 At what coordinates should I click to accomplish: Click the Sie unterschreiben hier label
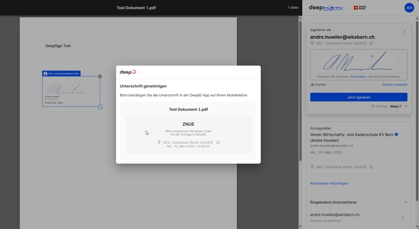click(61, 73)
